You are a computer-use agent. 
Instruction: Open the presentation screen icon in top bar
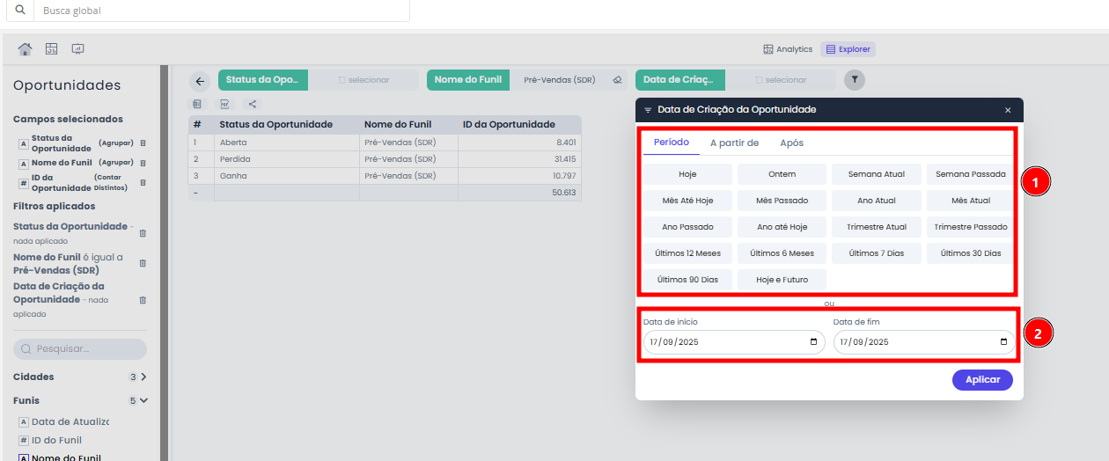(x=77, y=49)
